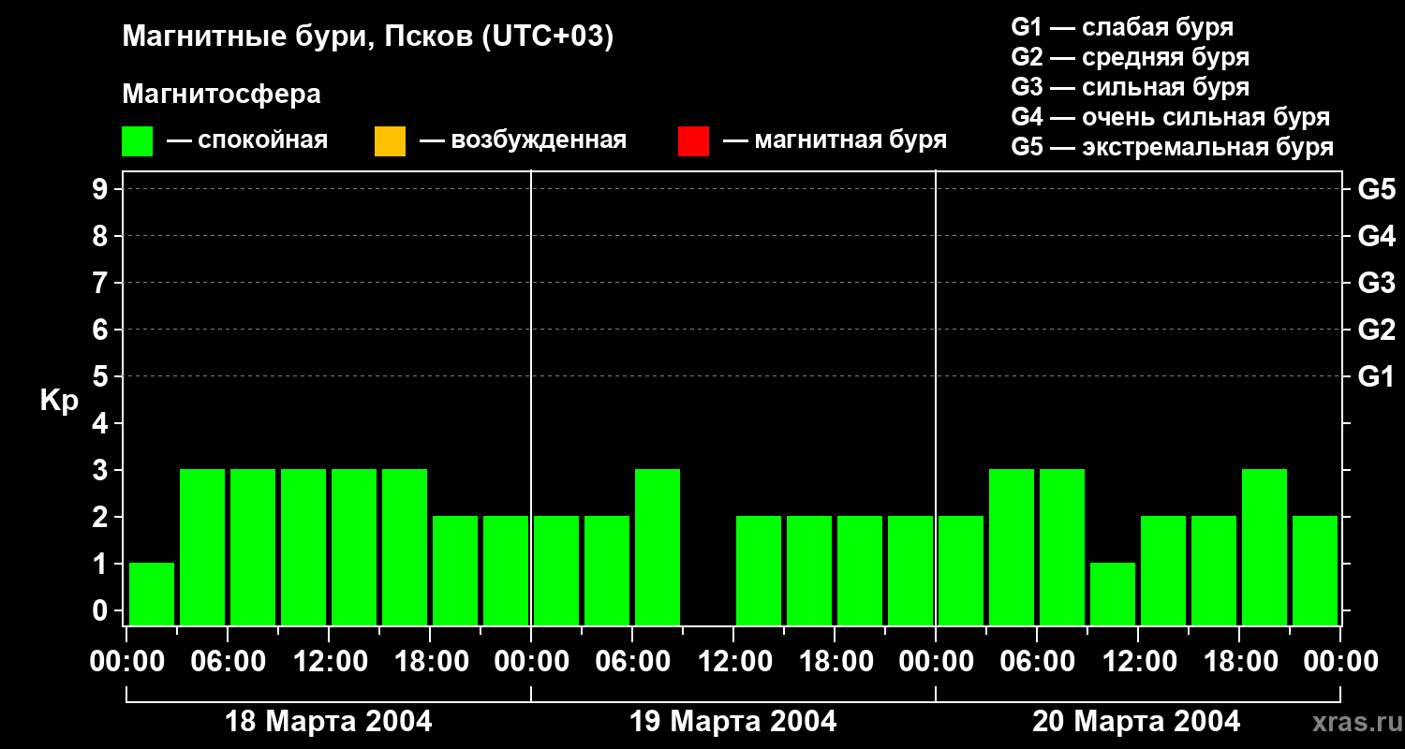Click the "G1 — слабая буря" legend entry
This screenshot has width=1405, height=749.
click(x=1122, y=27)
